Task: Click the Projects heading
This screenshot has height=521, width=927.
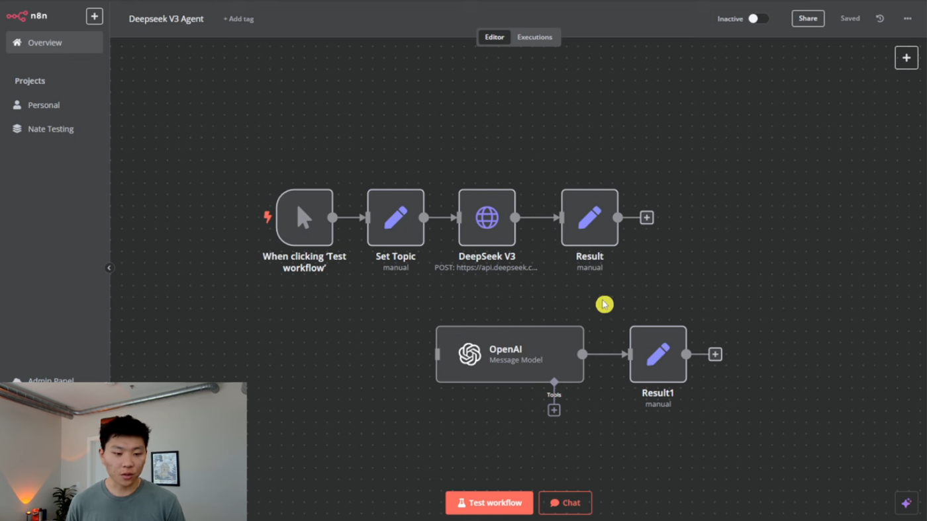Action: click(30, 81)
